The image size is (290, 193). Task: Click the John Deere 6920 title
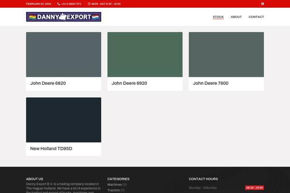(x=129, y=83)
